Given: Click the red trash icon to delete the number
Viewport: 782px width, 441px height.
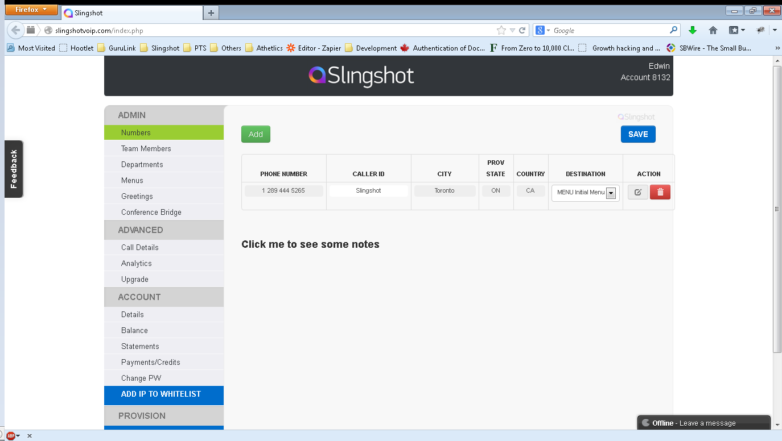Looking at the screenshot, I should pos(660,192).
